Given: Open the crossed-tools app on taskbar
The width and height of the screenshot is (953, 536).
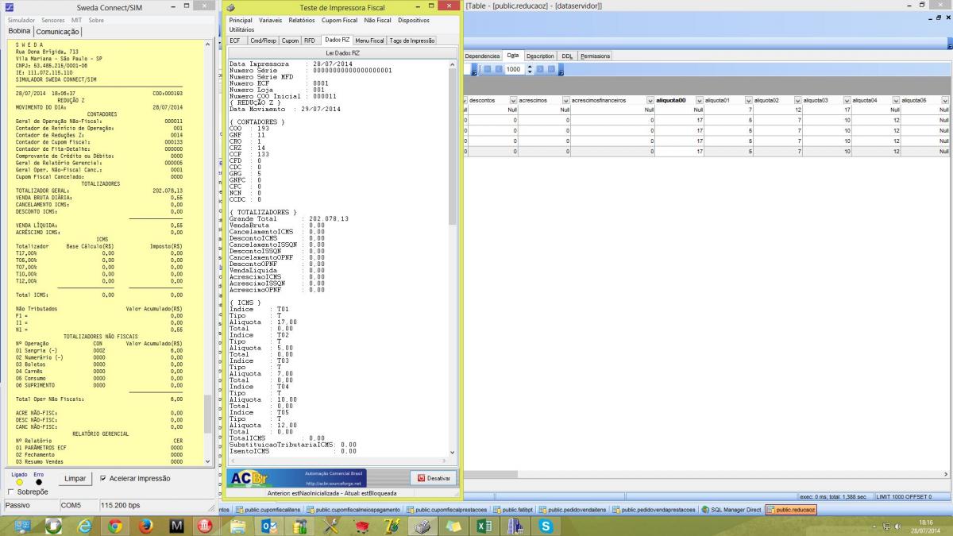Looking at the screenshot, I should [x=331, y=526].
